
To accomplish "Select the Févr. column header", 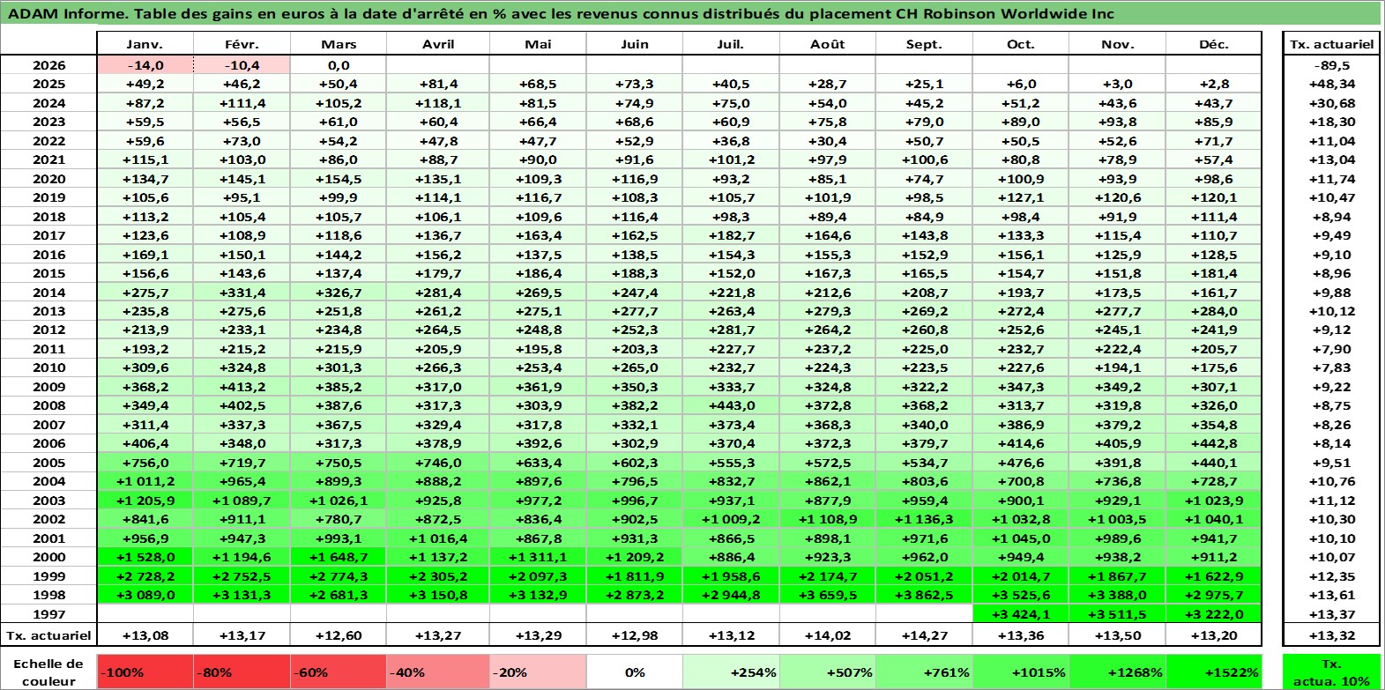I will [242, 44].
